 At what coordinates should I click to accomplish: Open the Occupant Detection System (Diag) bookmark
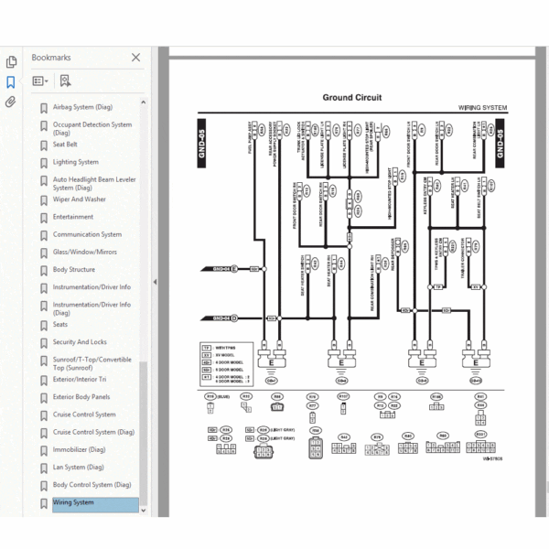92,128
